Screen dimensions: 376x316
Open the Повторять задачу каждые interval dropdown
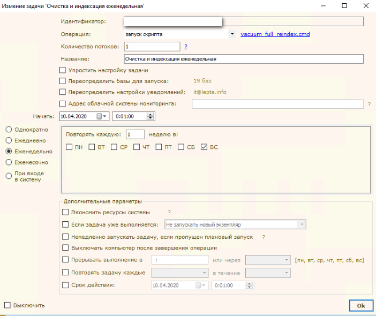click(180, 273)
